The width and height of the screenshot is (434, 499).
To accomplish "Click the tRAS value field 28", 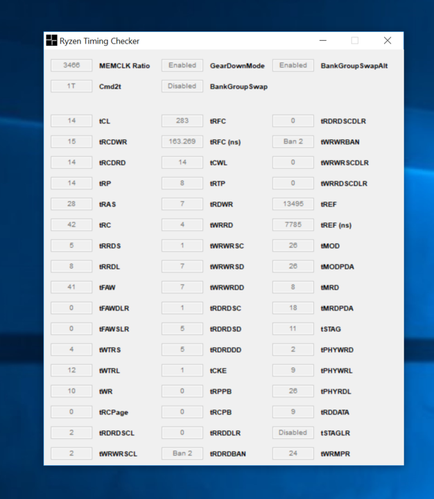I will tap(71, 204).
